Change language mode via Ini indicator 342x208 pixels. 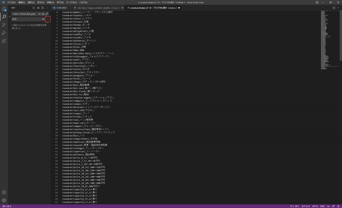[328, 206]
